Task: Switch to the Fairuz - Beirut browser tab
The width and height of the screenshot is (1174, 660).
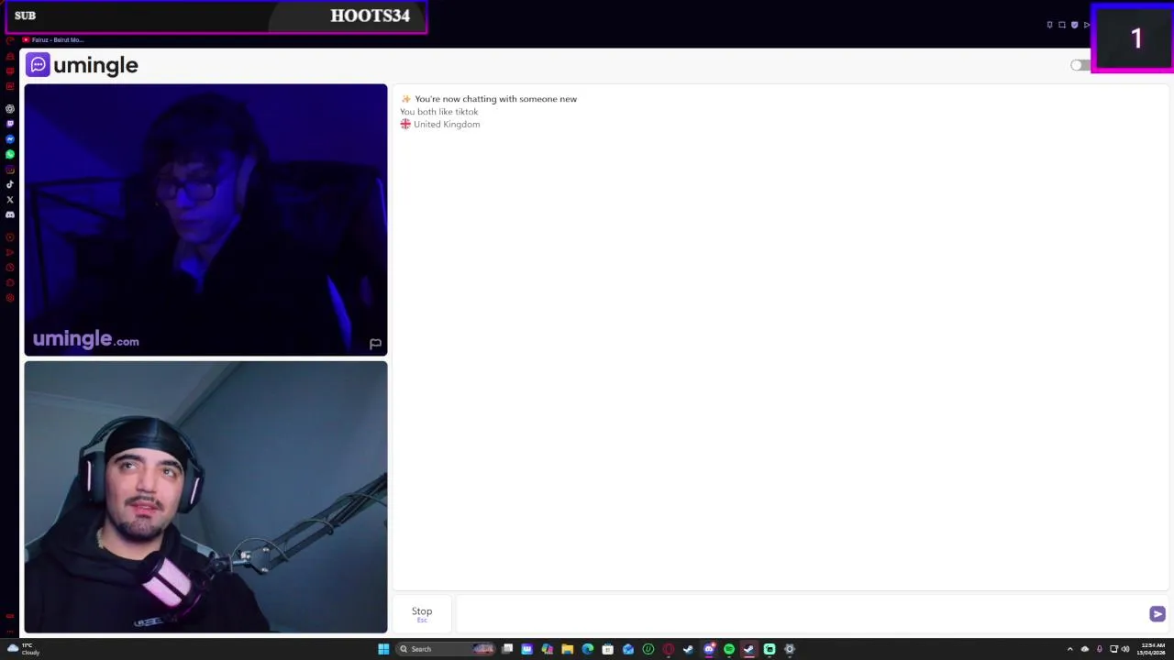Action: point(52,40)
